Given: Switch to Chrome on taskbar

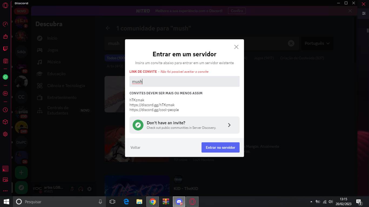Looking at the screenshot, I should click(153, 202).
